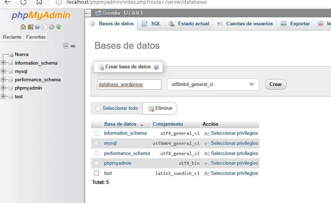Open the performance_schema link in the table

[127, 154]
